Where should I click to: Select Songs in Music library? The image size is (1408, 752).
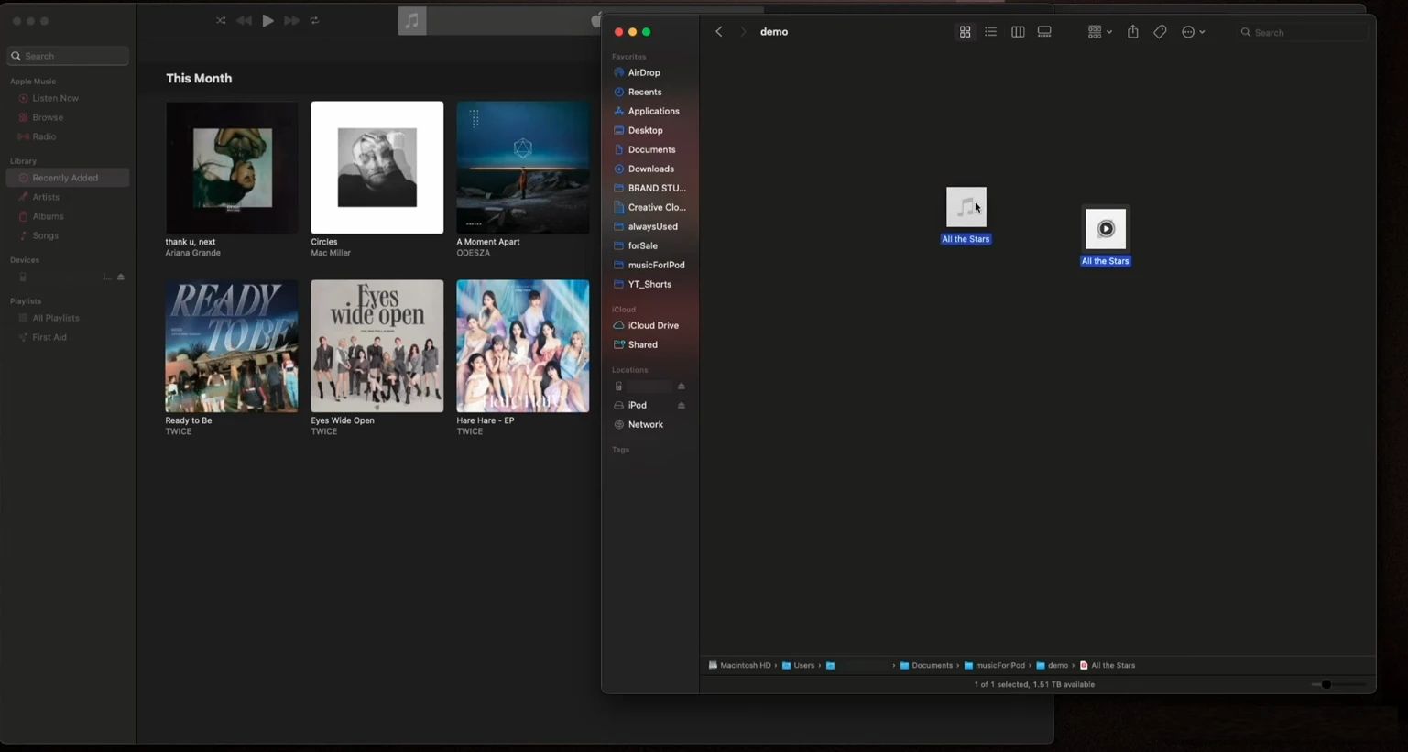click(45, 235)
